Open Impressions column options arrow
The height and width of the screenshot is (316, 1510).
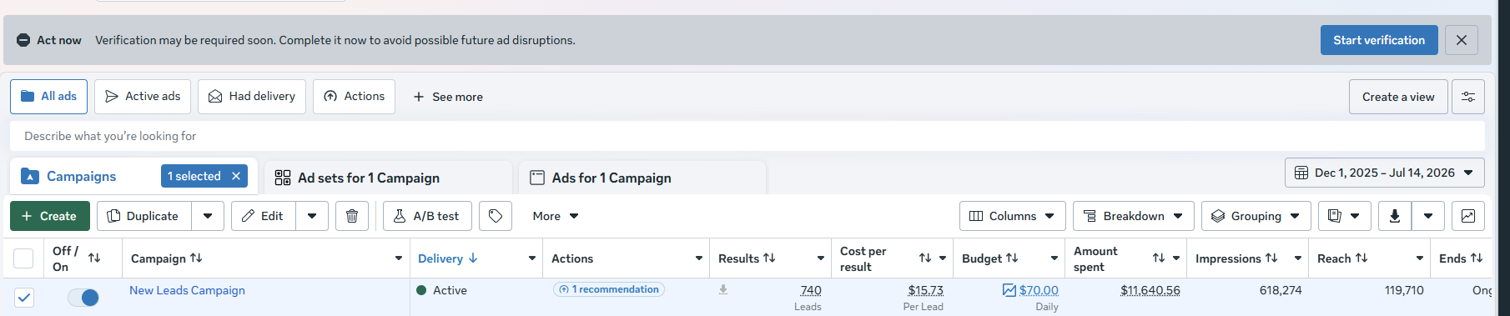(x=1297, y=258)
